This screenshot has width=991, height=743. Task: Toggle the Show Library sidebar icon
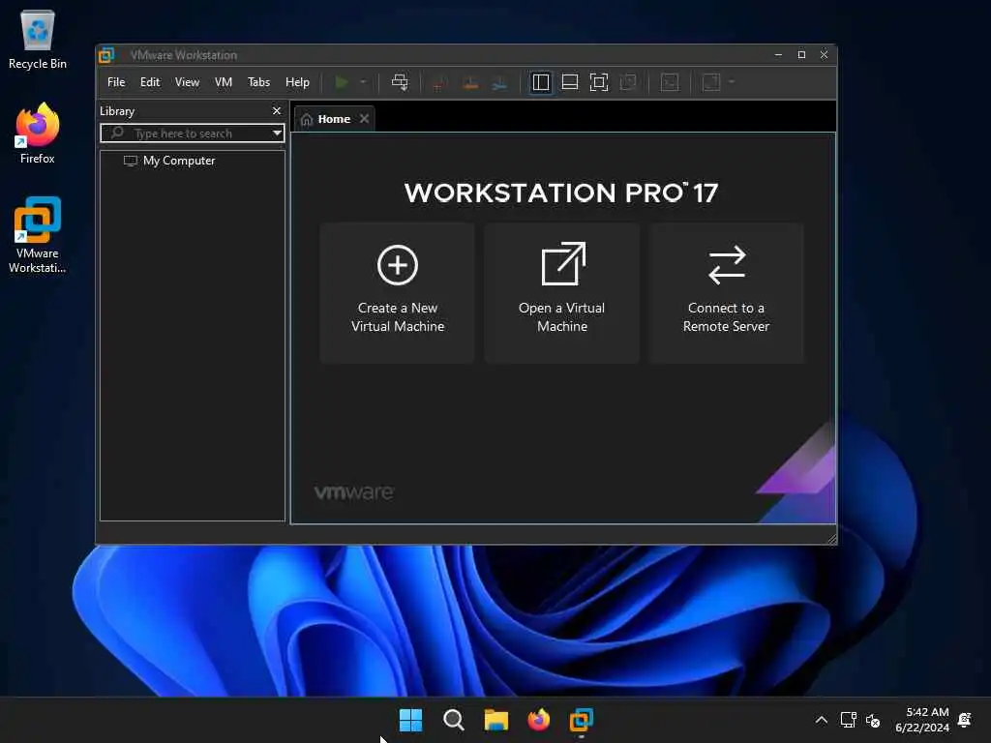pos(541,82)
